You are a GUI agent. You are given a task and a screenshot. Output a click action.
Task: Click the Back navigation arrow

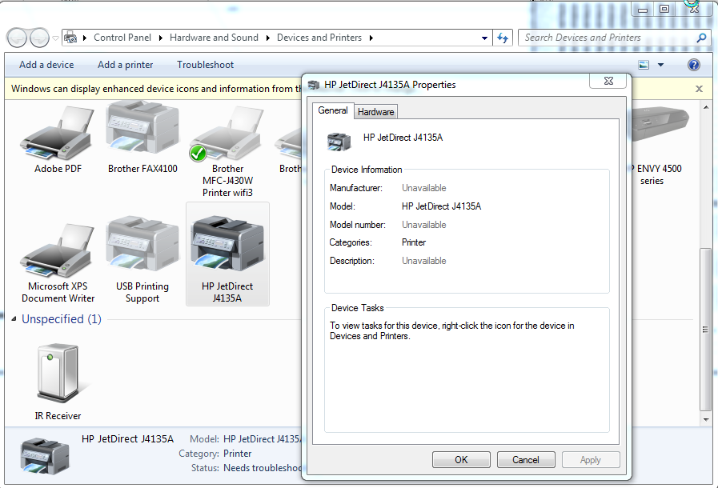tap(17, 38)
